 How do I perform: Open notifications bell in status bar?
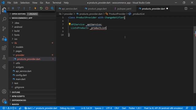(x=192, y=108)
